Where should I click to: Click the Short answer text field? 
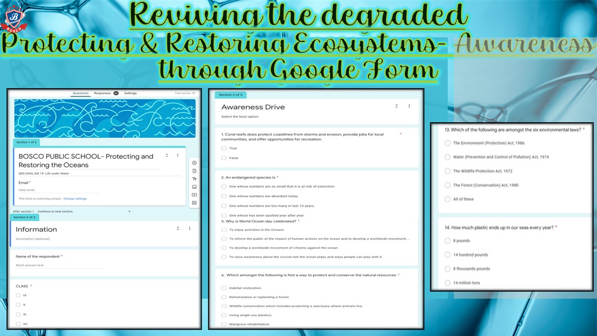(x=60, y=266)
